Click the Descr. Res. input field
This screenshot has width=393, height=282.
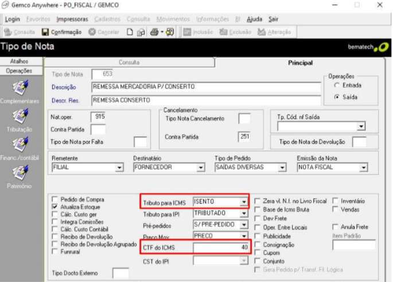click(206, 101)
